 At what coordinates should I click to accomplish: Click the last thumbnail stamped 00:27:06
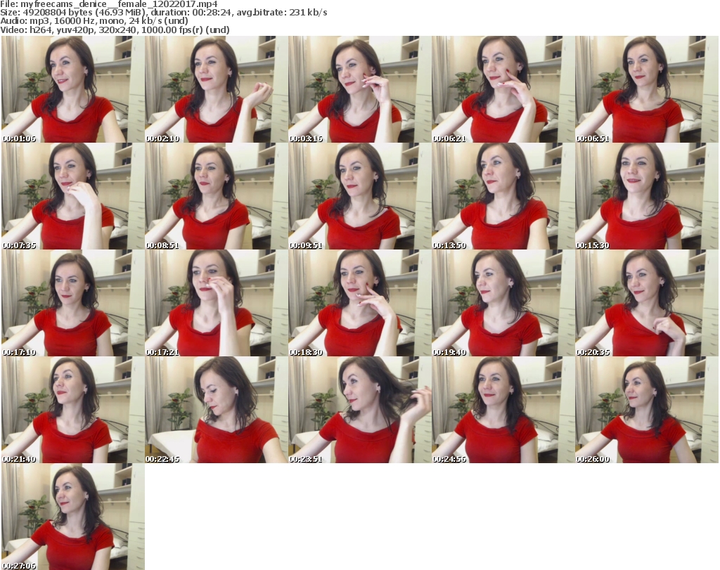pyautogui.click(x=73, y=517)
